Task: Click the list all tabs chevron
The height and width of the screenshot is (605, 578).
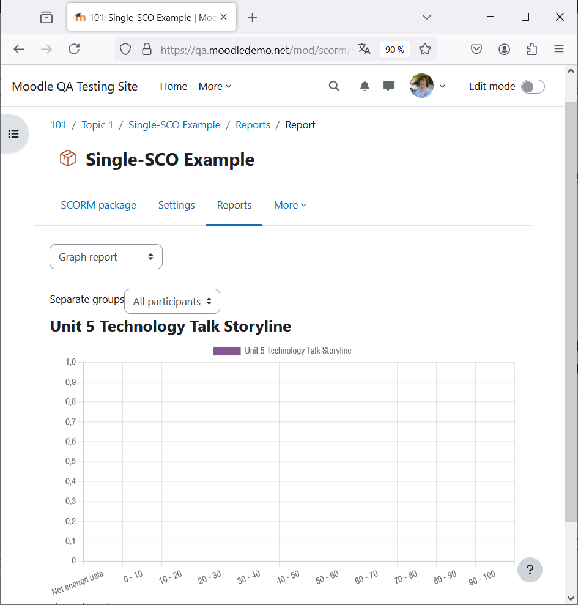Action: pyautogui.click(x=426, y=17)
